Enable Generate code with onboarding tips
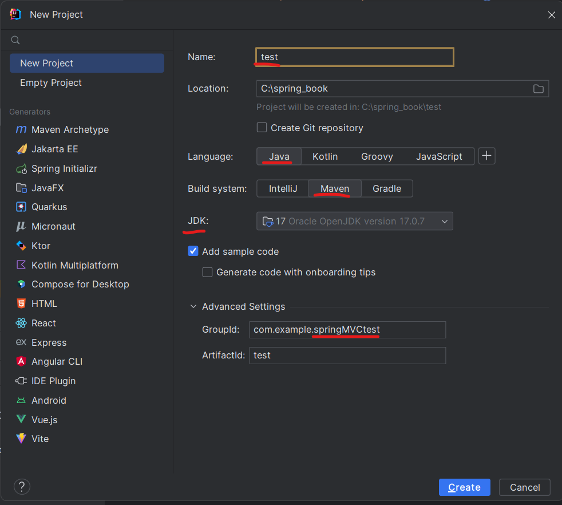562x505 pixels. coord(208,272)
